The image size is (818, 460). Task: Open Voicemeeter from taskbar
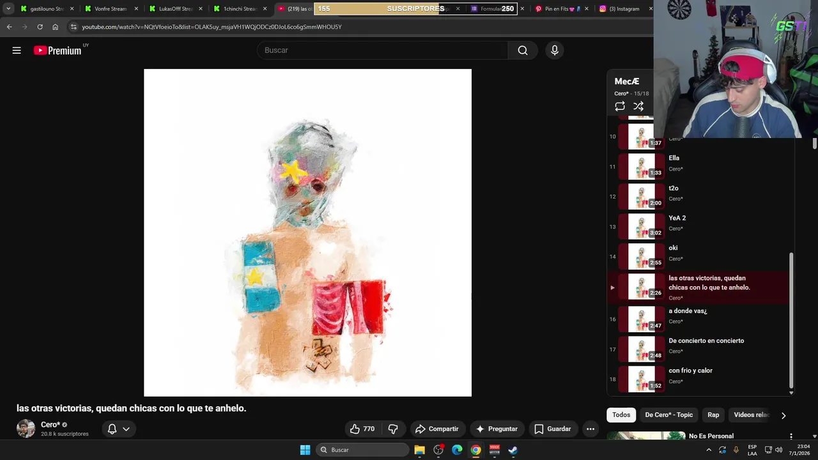click(494, 450)
